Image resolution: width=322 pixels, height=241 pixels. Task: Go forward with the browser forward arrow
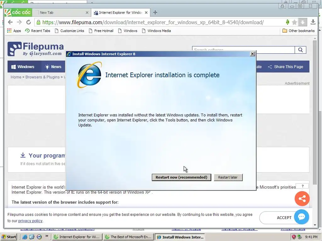pyautogui.click(x=19, y=22)
